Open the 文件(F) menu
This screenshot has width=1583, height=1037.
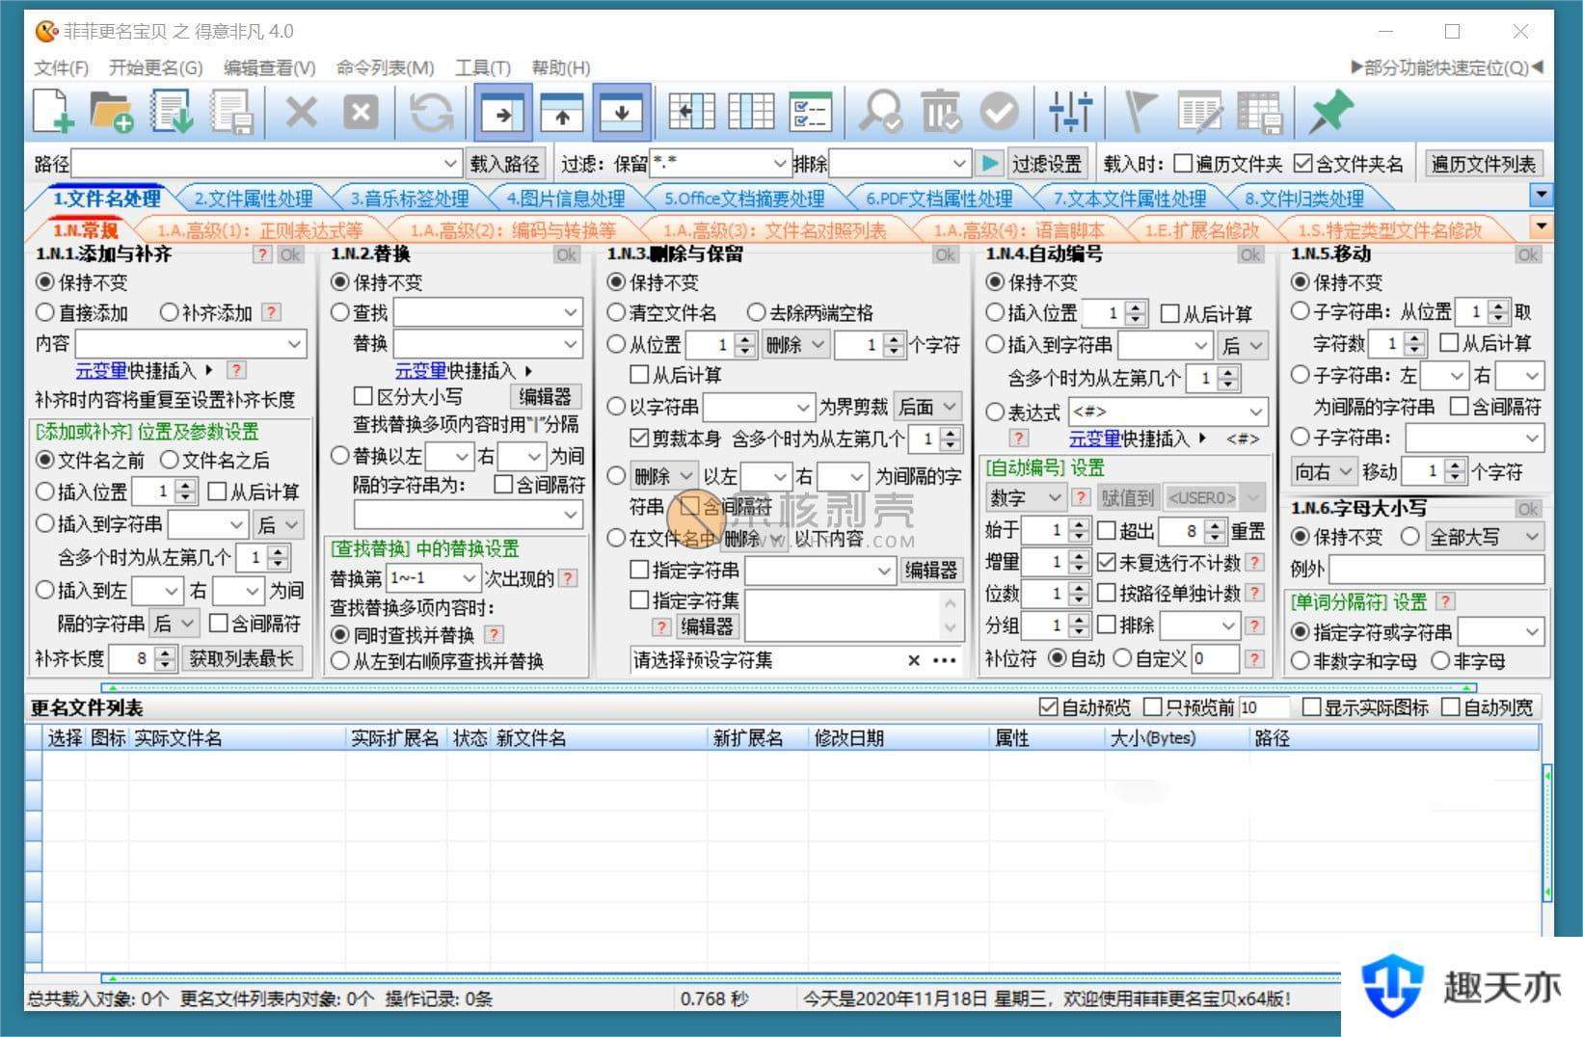click(x=62, y=67)
